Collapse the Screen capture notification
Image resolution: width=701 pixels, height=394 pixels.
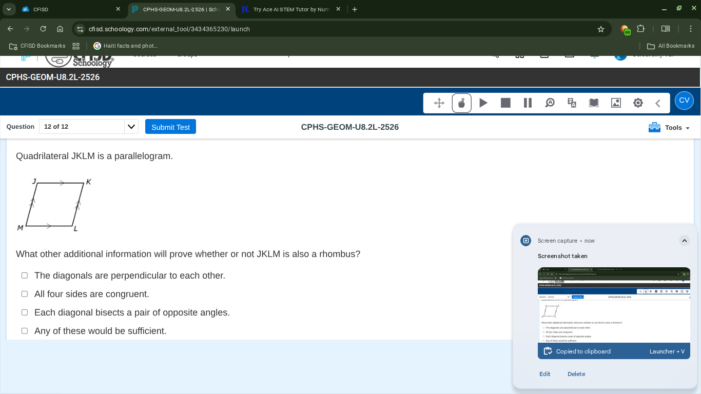click(x=685, y=241)
